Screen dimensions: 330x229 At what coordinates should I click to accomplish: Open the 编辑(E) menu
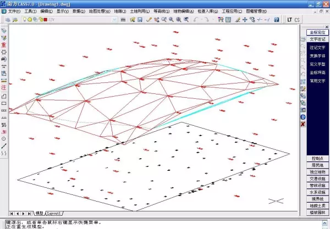click(x=47, y=11)
